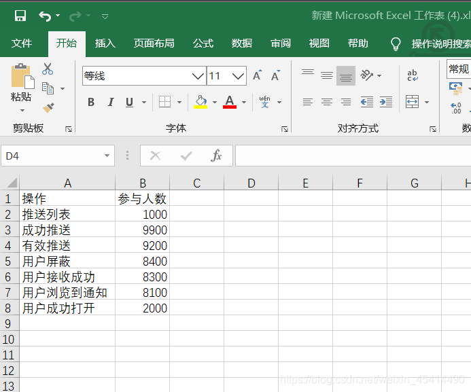This screenshot has height=392, width=471.
Task: Show phonetic guide wén icon
Action: (x=264, y=102)
